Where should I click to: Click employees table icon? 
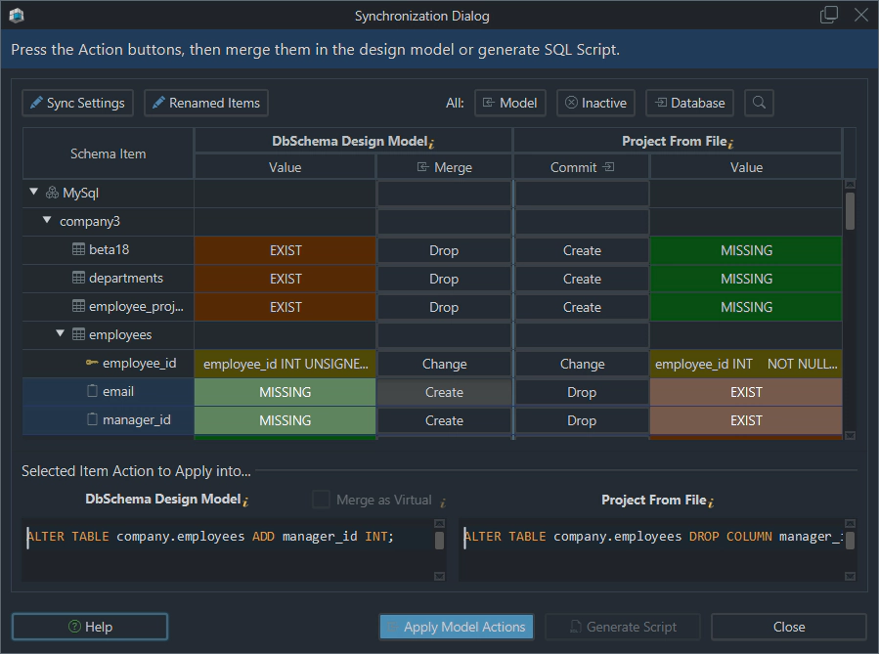point(79,334)
